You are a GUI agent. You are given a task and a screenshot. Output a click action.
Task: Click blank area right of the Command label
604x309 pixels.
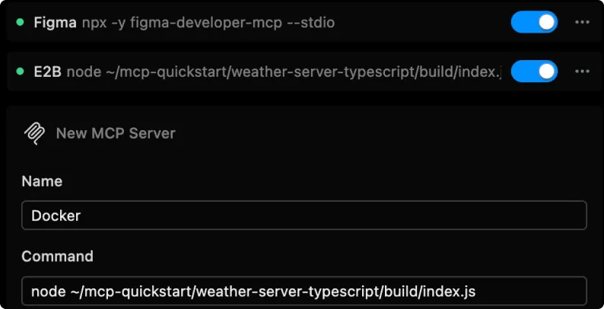pos(304,256)
